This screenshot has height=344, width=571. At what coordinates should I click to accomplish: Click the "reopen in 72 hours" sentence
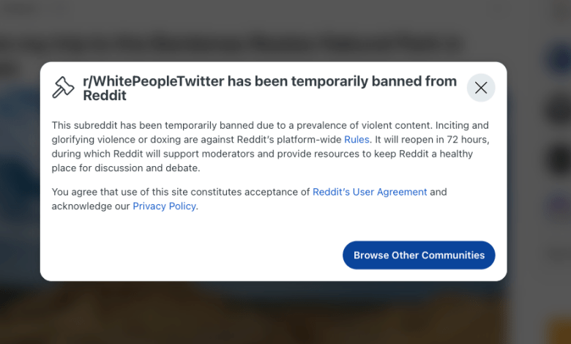[431, 139]
